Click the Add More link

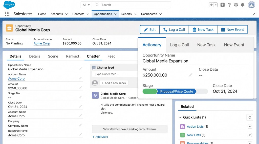(x=100, y=137)
